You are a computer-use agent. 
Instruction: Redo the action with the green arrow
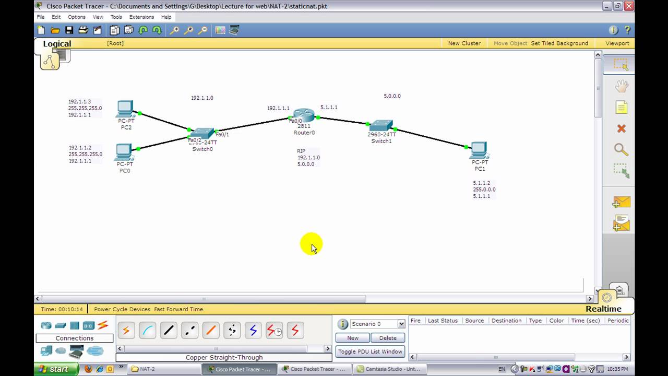pyautogui.click(x=157, y=30)
